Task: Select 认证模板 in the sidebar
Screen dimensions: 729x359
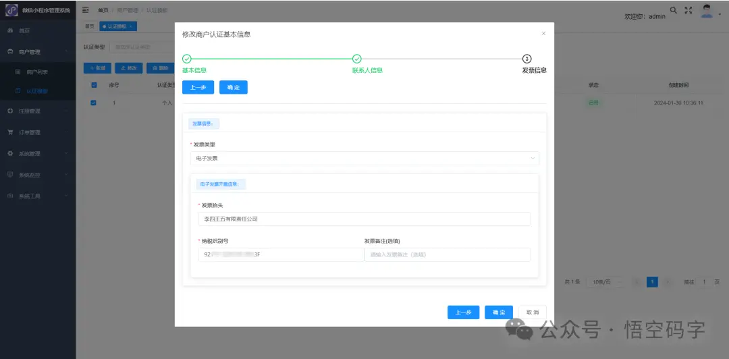Action: (x=37, y=91)
